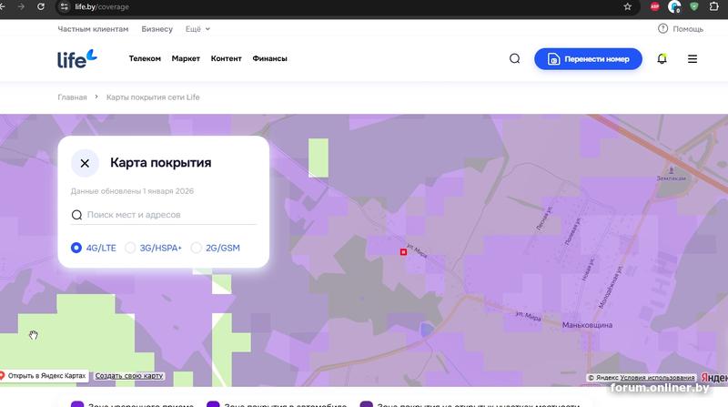The height and width of the screenshot is (407, 728).
Task: Select the 3G/HSPA+ coverage option
Action: point(130,248)
